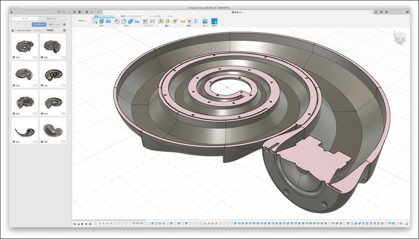Open data panel settings gear
Viewport: 419px width, 239px height.
[x=64, y=24]
